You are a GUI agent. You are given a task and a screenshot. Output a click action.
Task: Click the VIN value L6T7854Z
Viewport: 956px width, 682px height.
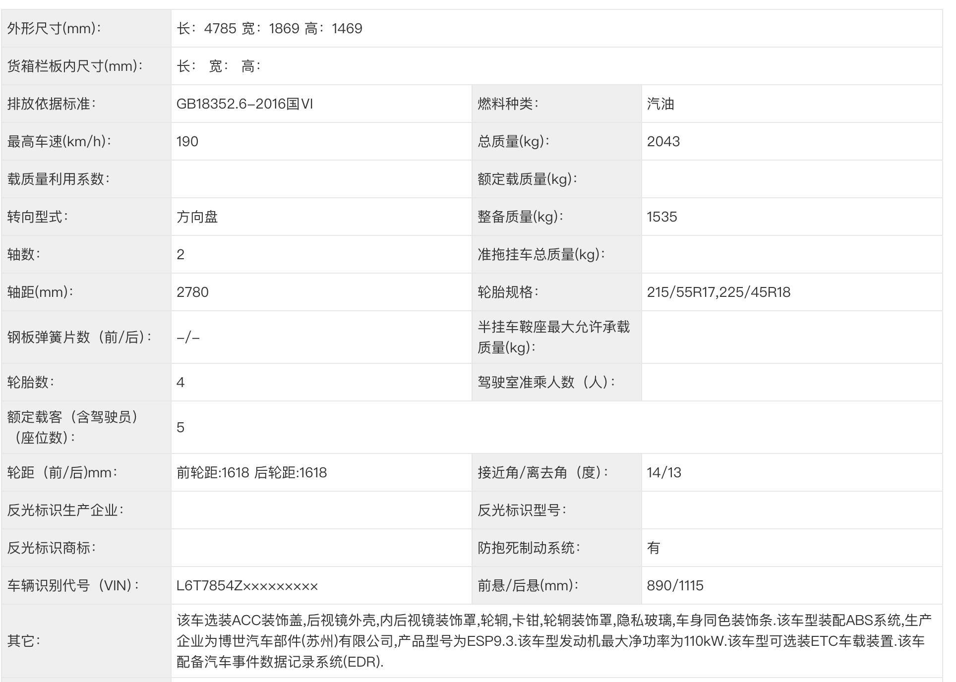[x=246, y=585]
